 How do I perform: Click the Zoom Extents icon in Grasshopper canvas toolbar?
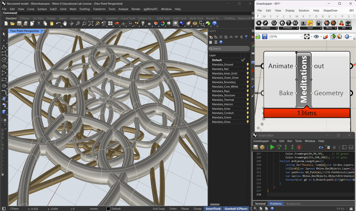pos(307,37)
